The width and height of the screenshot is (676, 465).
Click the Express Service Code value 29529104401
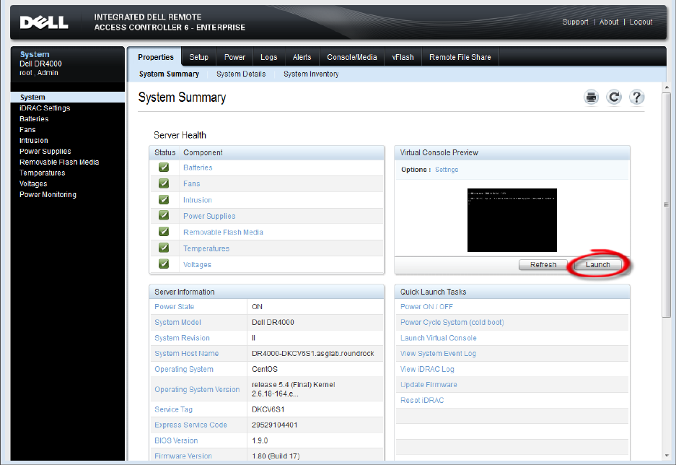tap(275, 425)
